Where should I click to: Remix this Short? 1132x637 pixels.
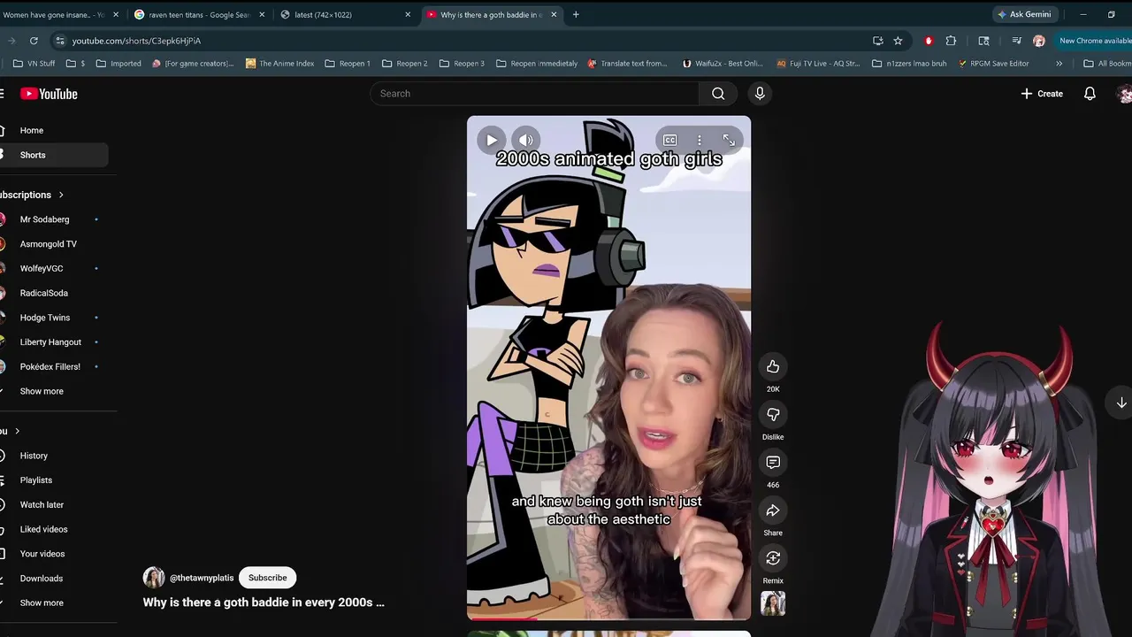click(773, 557)
